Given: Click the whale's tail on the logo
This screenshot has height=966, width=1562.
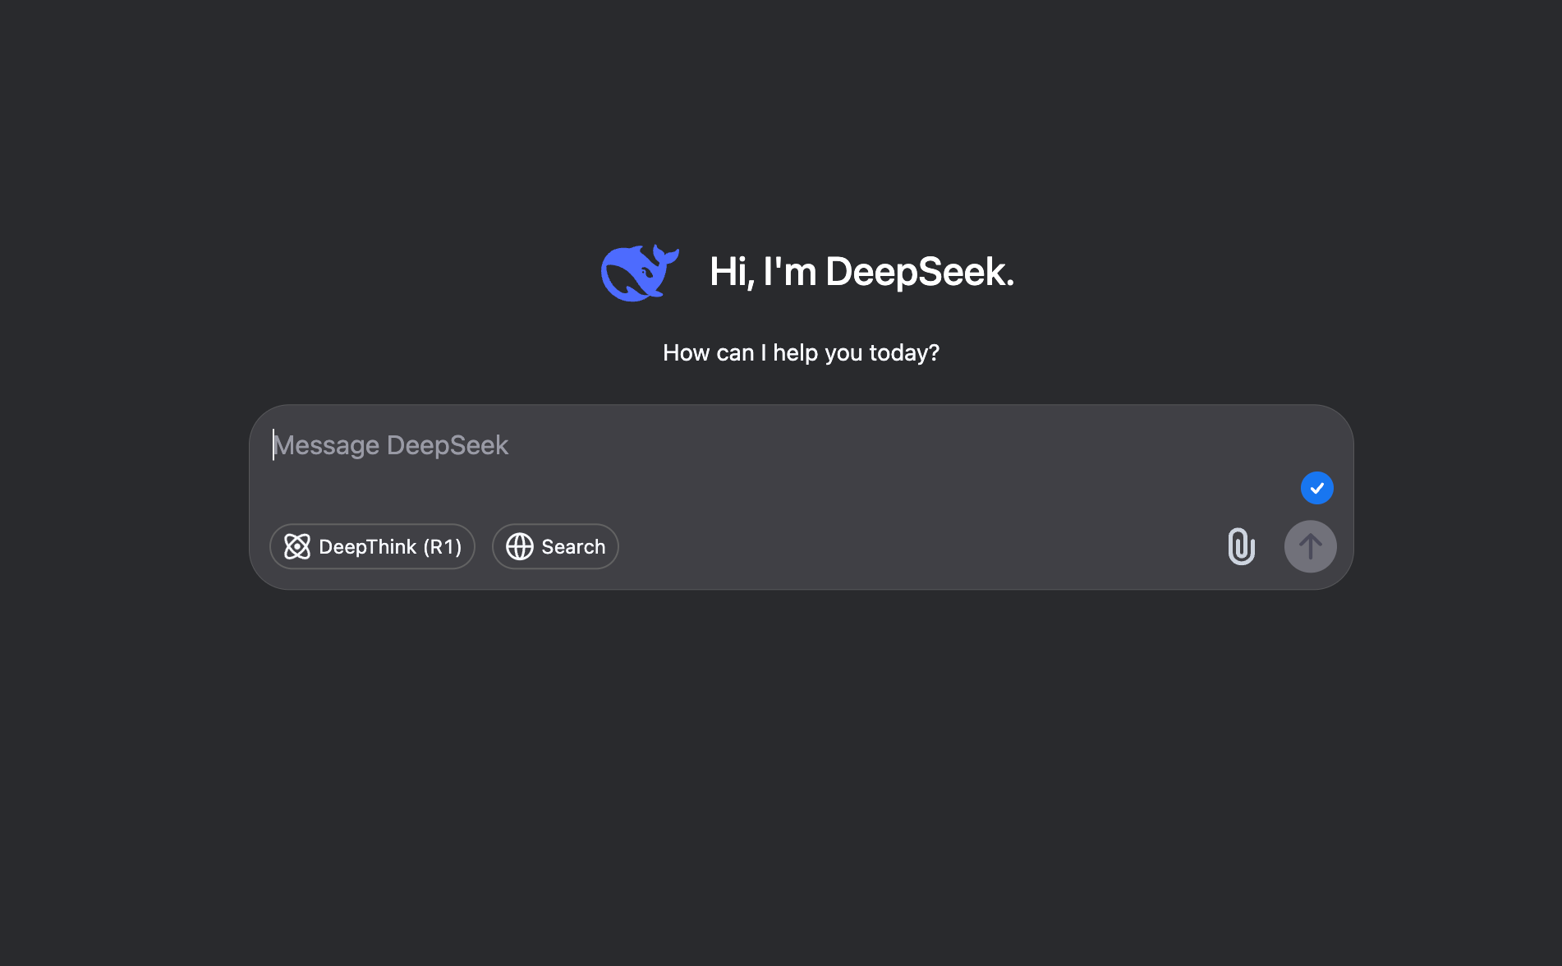Looking at the screenshot, I should pos(666,255).
